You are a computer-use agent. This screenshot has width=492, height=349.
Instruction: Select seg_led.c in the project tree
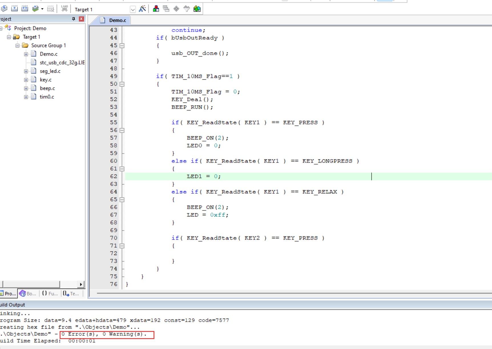tap(50, 71)
